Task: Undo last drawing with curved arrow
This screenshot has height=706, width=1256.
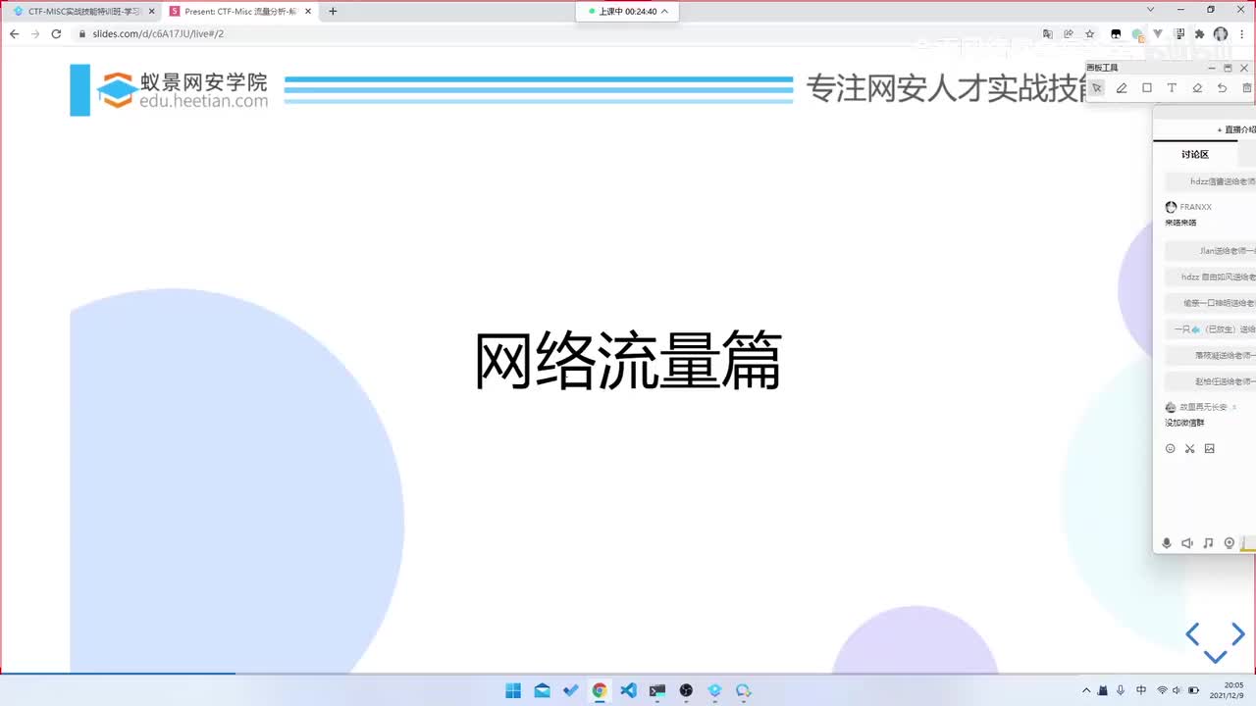Action: click(x=1222, y=88)
